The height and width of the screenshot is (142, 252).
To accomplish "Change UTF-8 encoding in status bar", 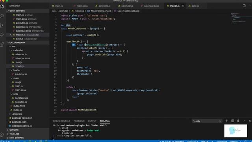I will pyautogui.click(x=205, y=141).
